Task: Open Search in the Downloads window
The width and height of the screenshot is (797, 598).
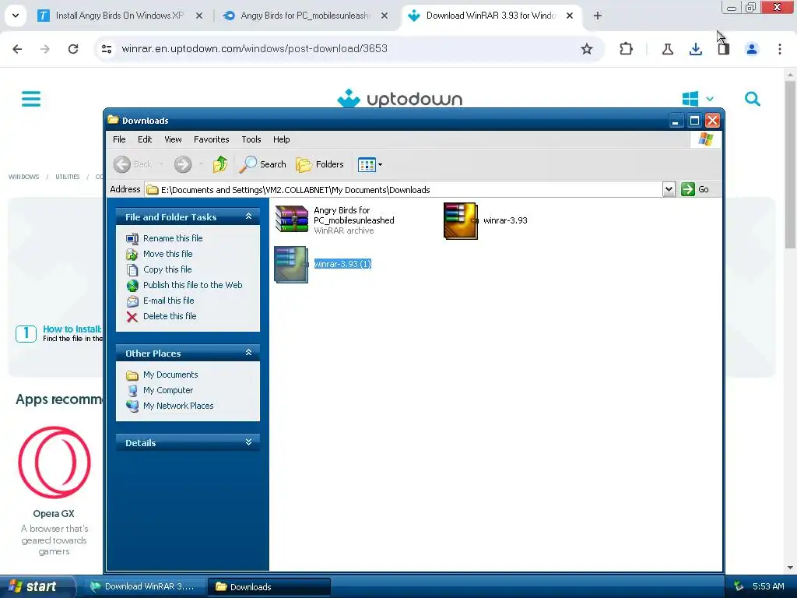Action: tap(262, 164)
